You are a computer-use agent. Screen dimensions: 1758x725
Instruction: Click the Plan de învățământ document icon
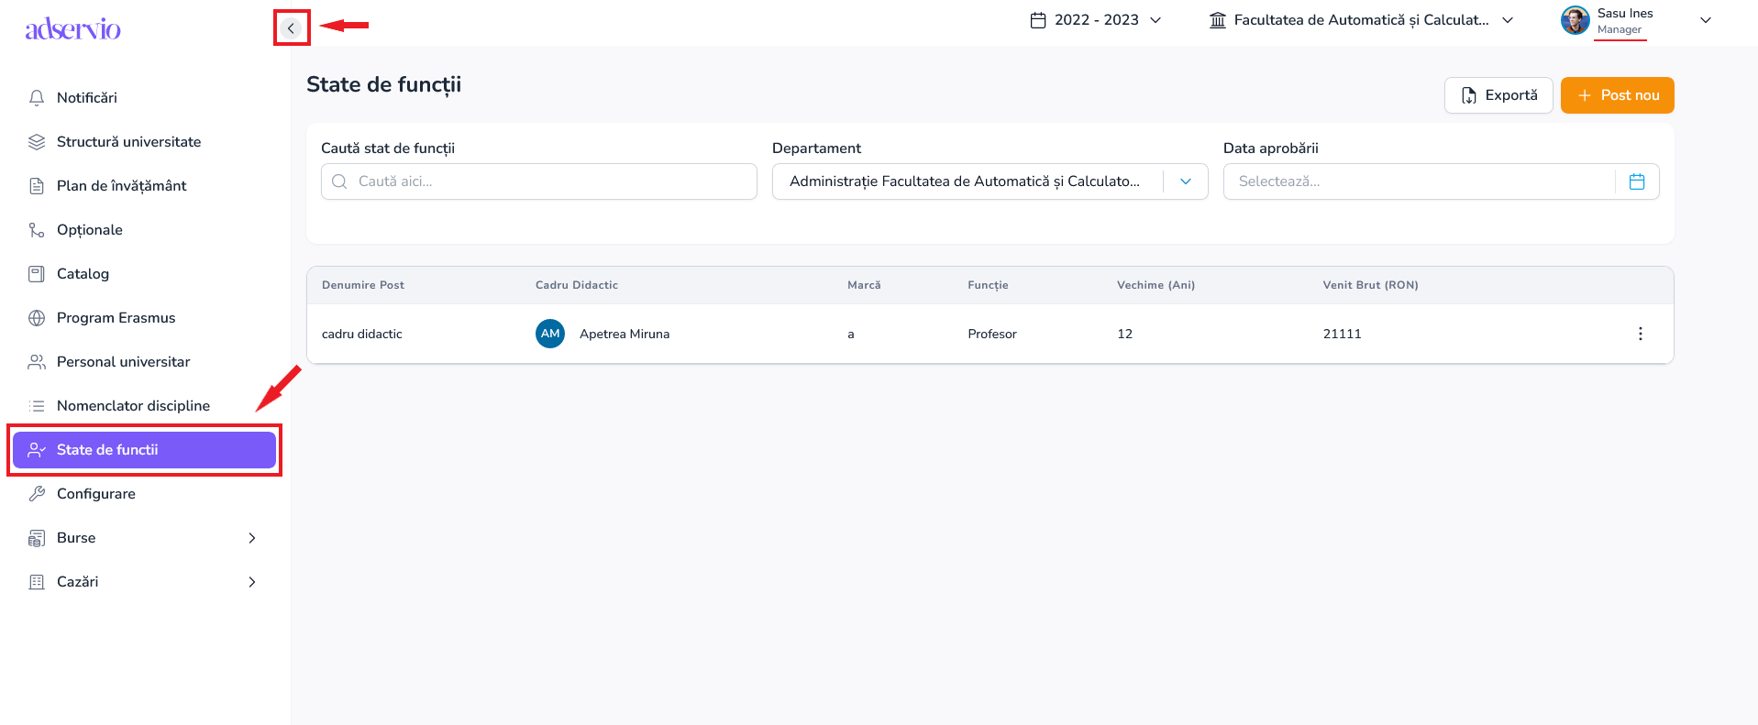37,186
